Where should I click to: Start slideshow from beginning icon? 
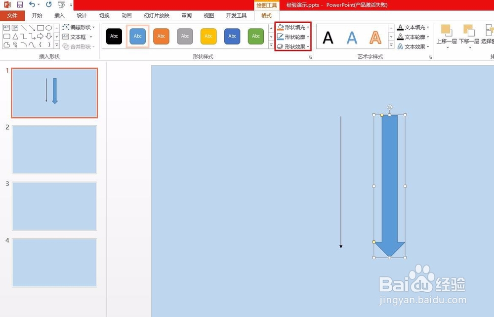(61, 5)
